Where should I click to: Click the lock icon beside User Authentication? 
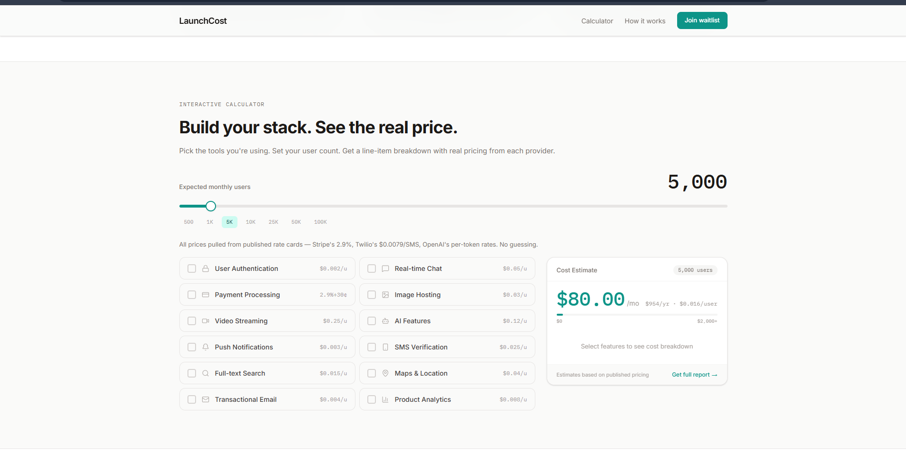point(206,269)
